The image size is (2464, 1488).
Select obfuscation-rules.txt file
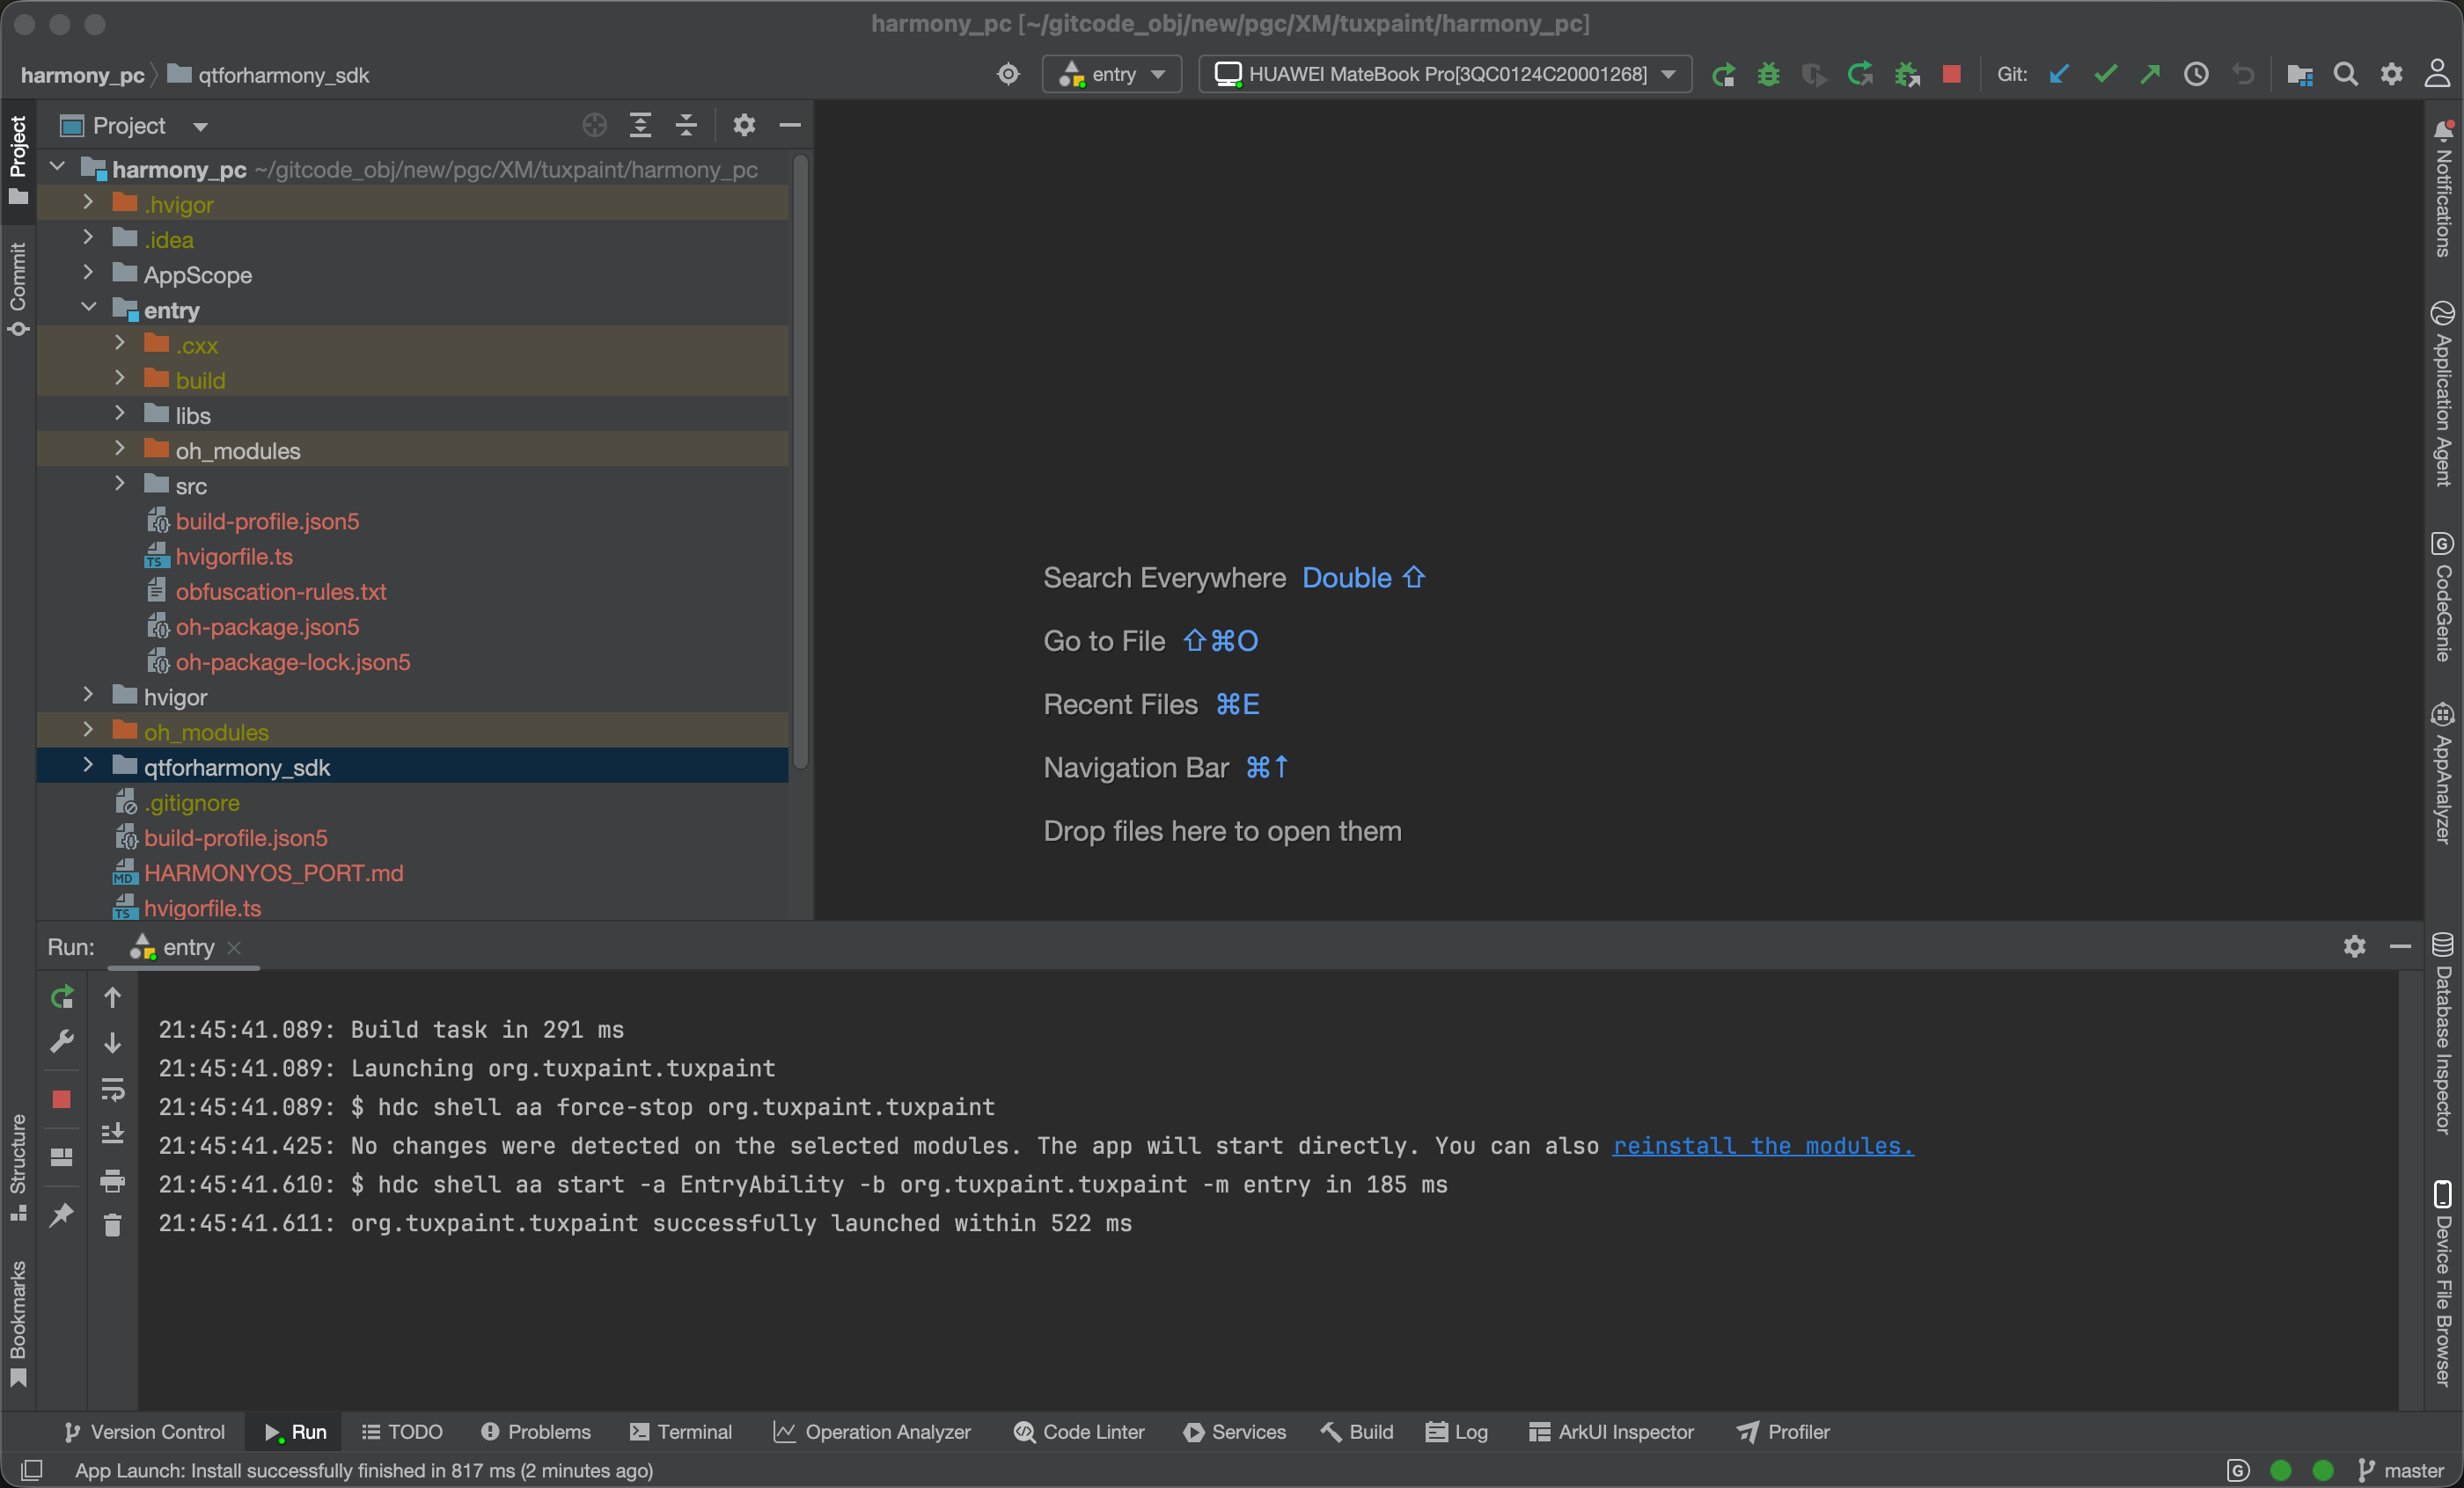281,591
